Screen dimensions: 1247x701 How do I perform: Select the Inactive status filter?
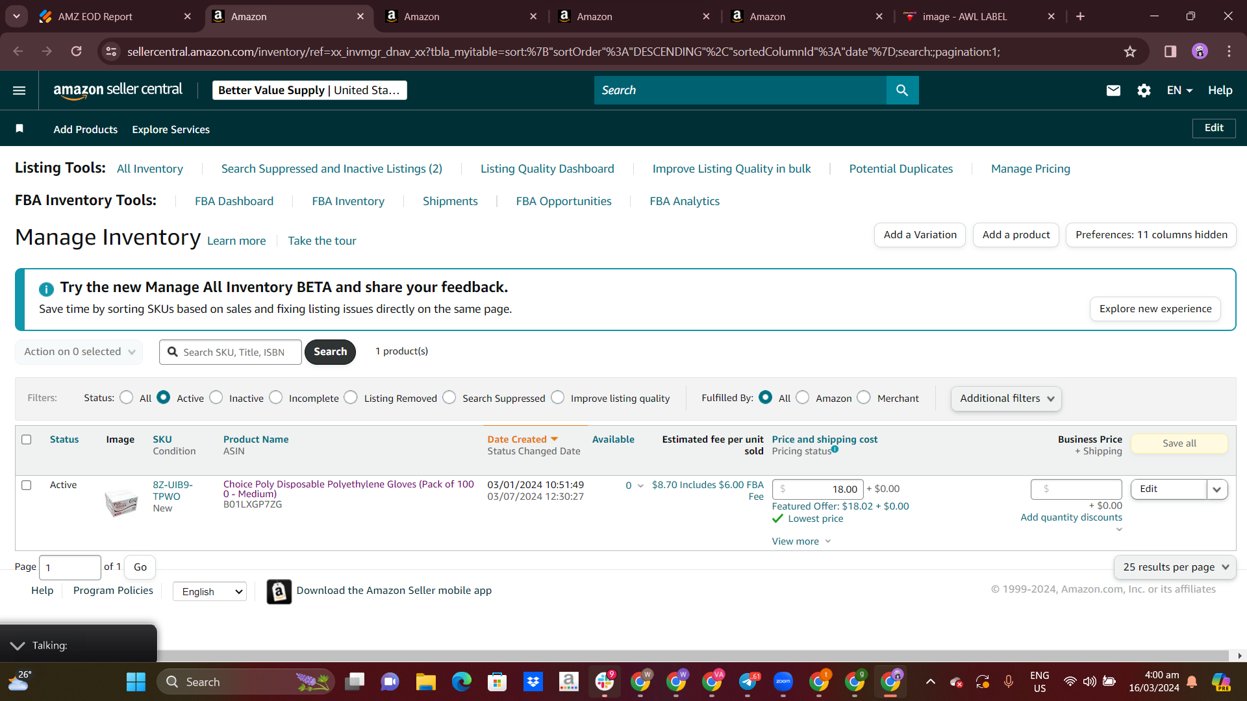point(216,397)
